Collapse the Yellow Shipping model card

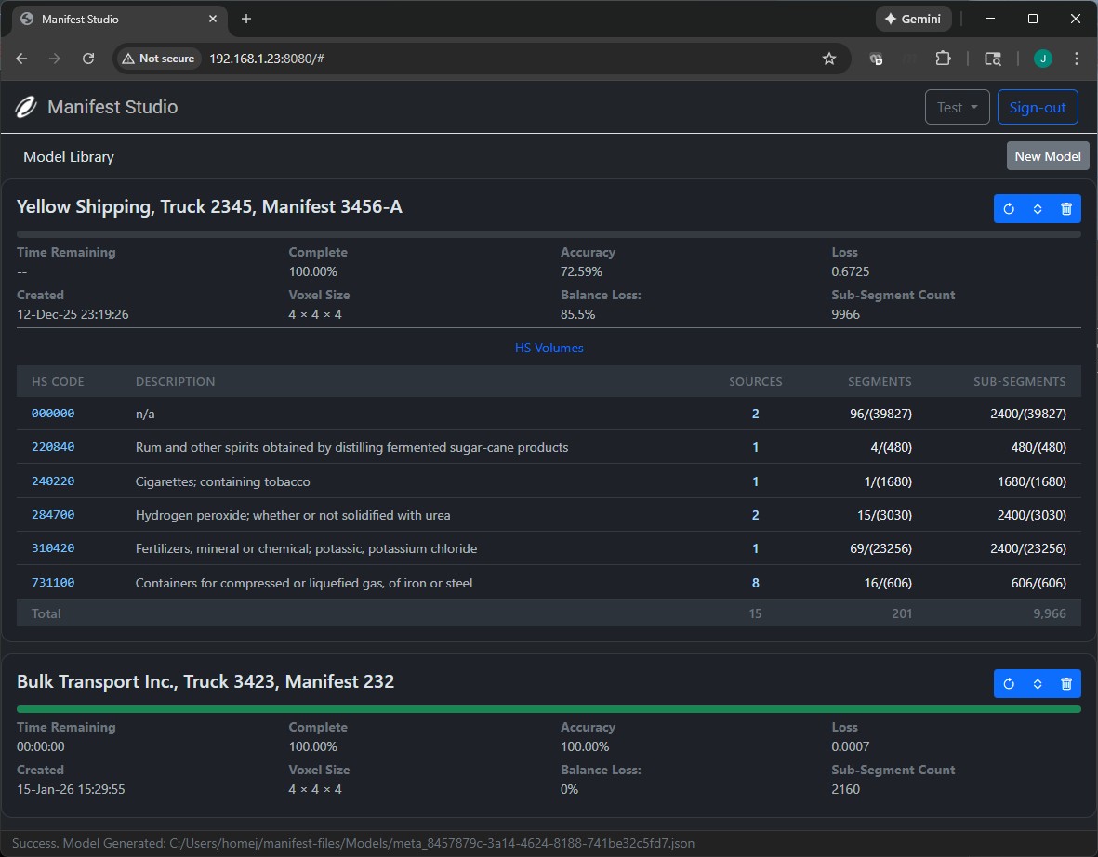(x=1038, y=209)
